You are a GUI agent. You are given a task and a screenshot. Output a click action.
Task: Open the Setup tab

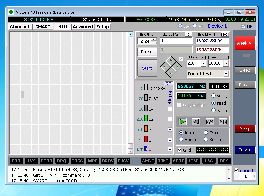point(103,27)
